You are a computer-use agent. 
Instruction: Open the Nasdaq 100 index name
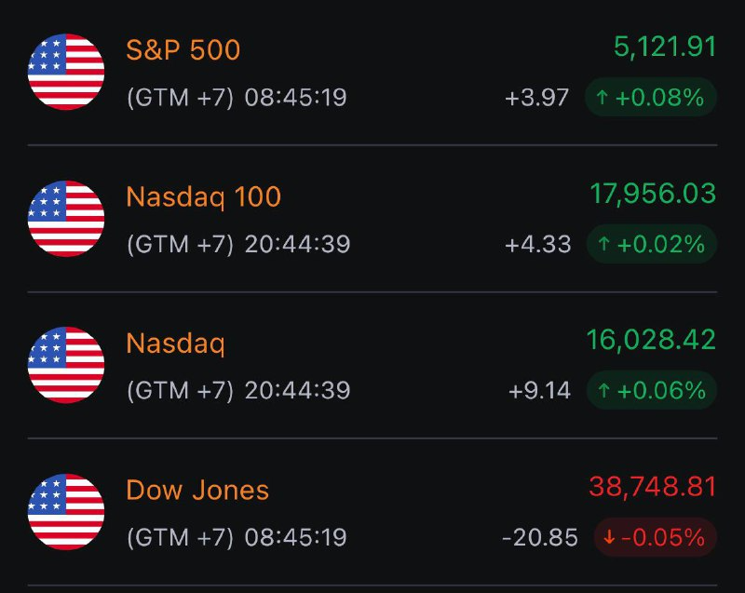click(x=204, y=197)
